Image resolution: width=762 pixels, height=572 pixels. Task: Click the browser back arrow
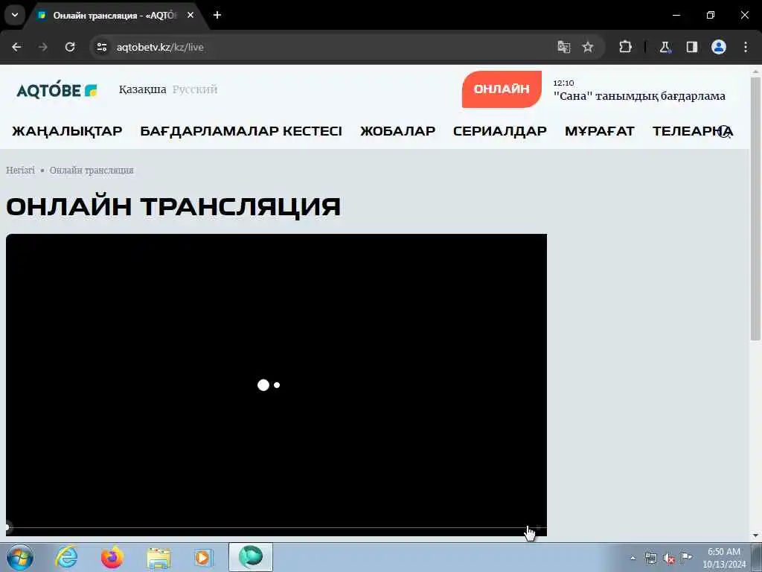click(x=16, y=47)
